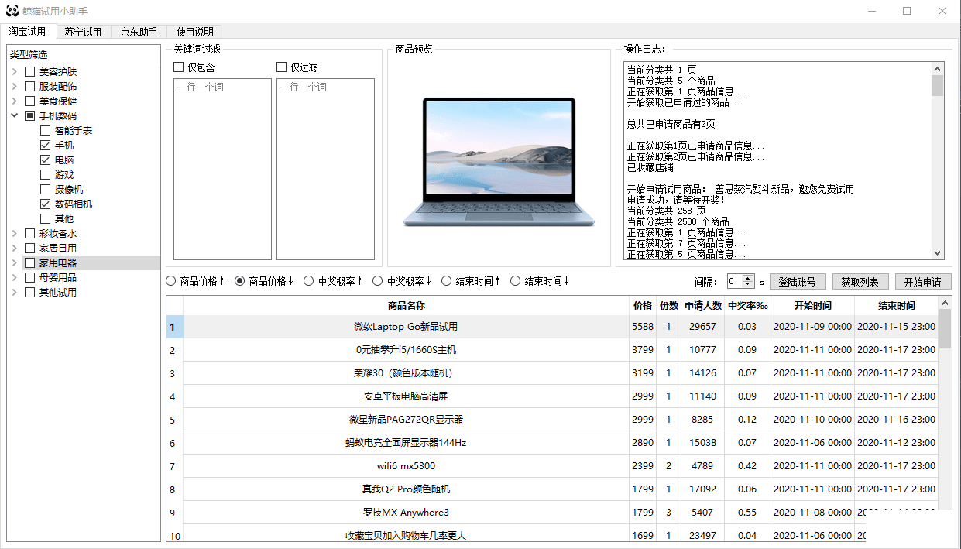This screenshot has width=961, height=549.
Task: Click the 结束时间 column header
Action: (897, 306)
